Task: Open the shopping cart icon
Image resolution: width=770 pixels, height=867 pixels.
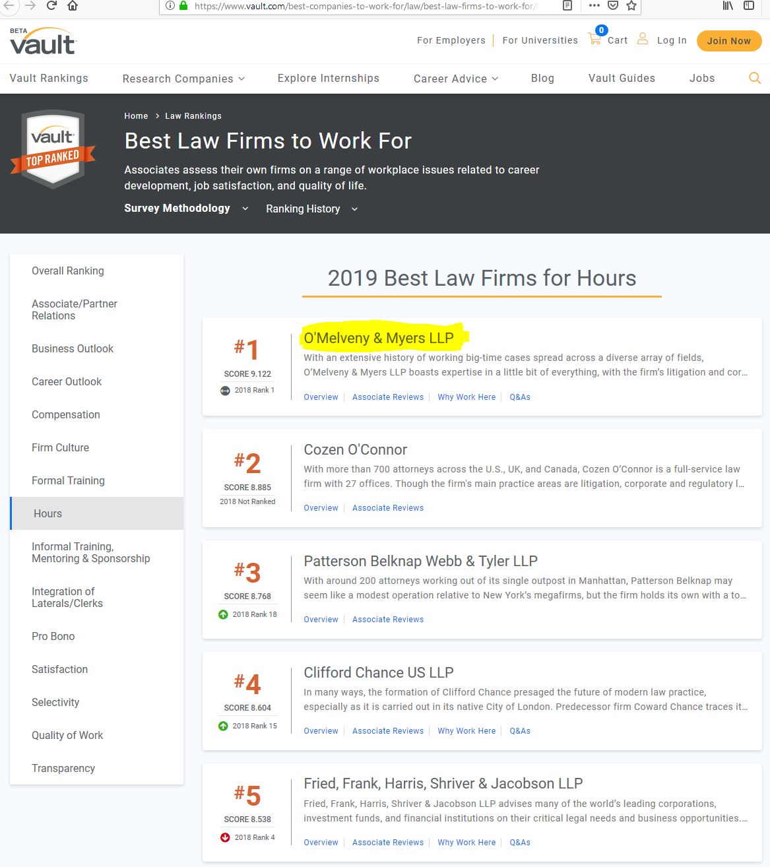Action: 594,38
